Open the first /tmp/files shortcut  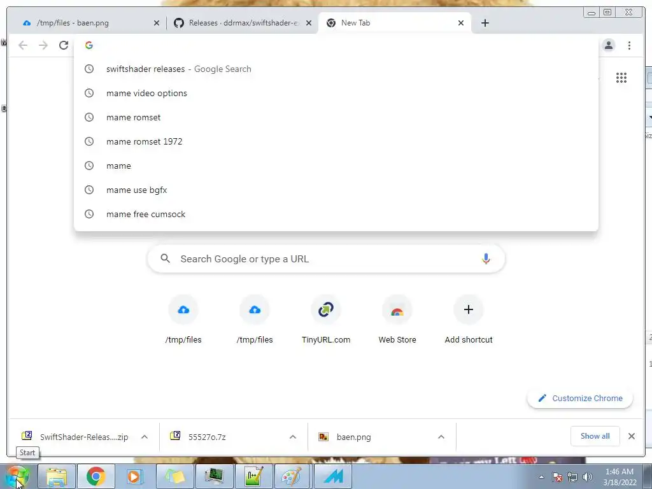click(x=183, y=320)
